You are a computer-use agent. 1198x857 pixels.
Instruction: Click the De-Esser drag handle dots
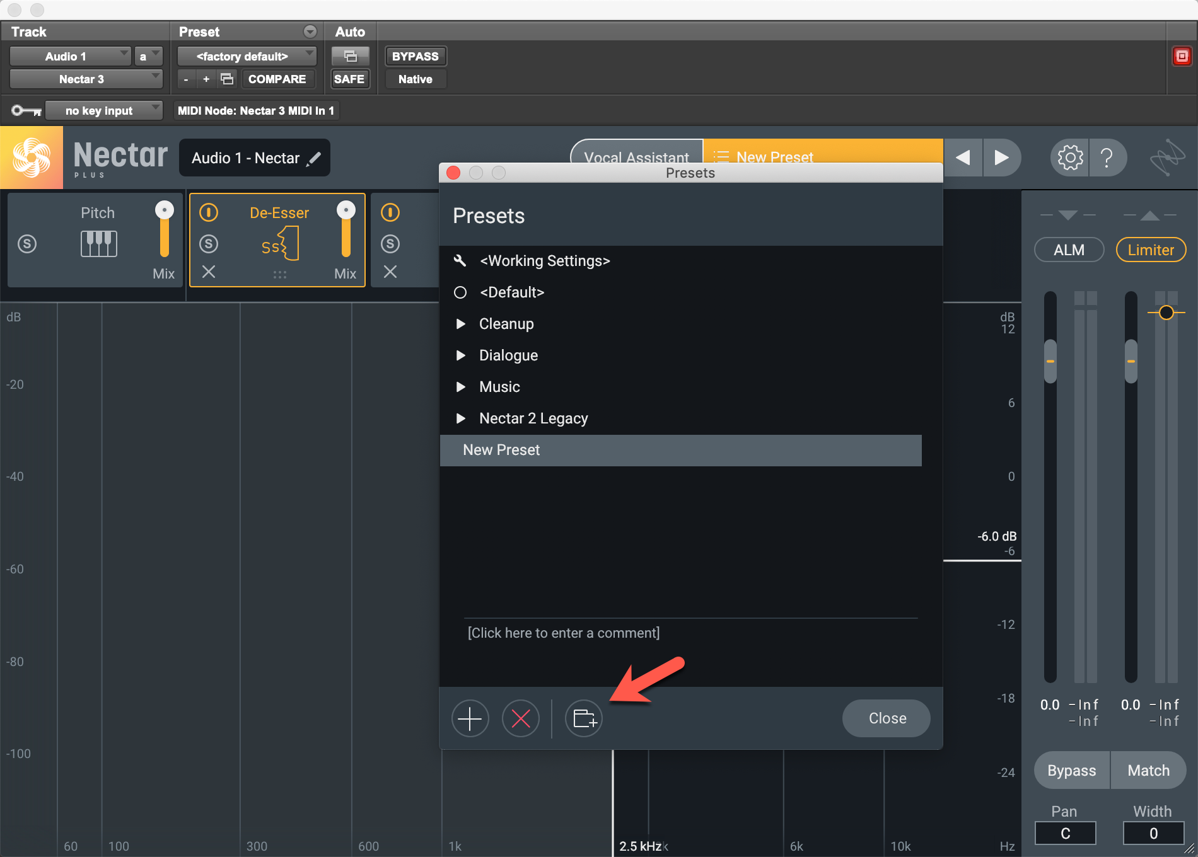tap(280, 275)
